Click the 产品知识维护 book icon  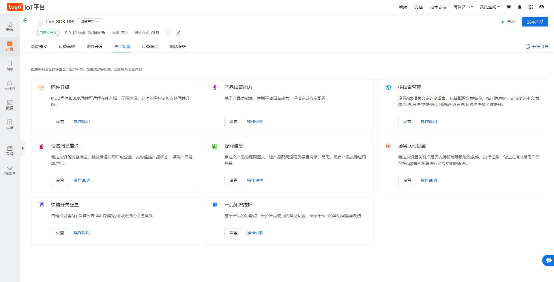point(215,205)
